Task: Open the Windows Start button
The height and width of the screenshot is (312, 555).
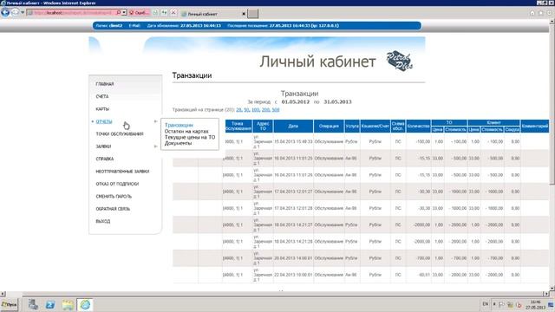Action: click(10, 304)
